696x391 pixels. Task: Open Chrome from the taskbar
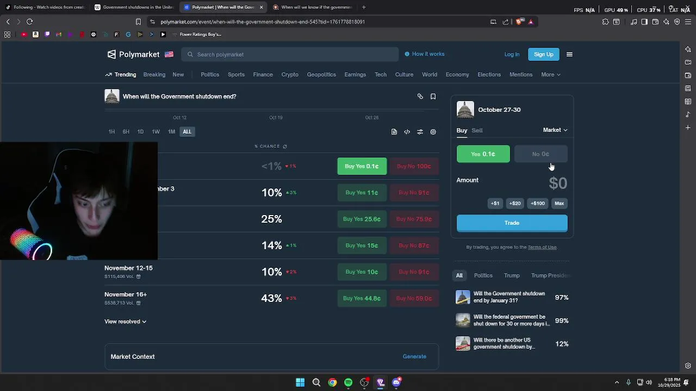coord(332,382)
